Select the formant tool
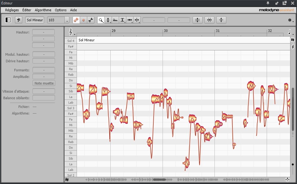 click(x=115, y=20)
